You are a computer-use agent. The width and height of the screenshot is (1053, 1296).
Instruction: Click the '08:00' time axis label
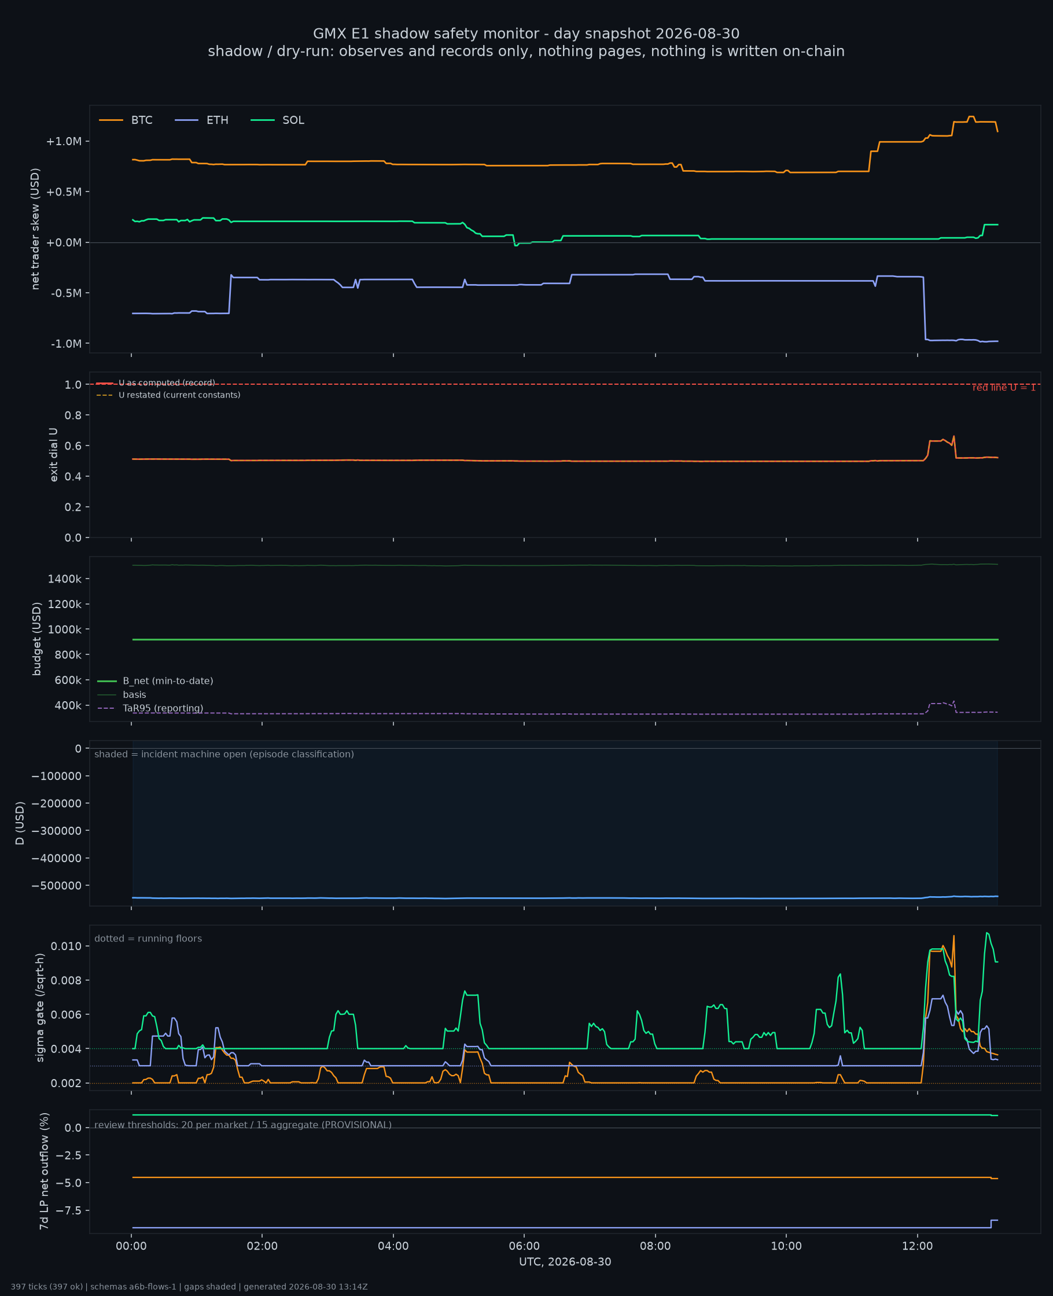655,1246
